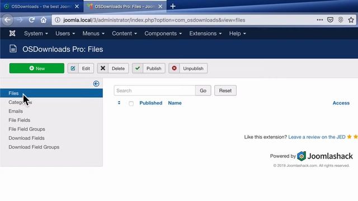Screen dimensions: 358x201
Task: Collapse the sidebar with the arrow icon
Action: click(96, 84)
